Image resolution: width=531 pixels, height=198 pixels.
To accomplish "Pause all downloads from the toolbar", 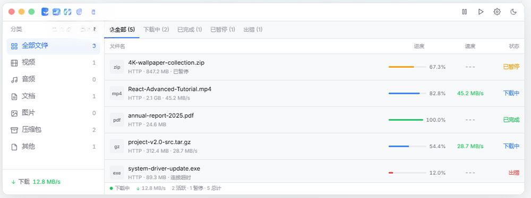I will (464, 12).
